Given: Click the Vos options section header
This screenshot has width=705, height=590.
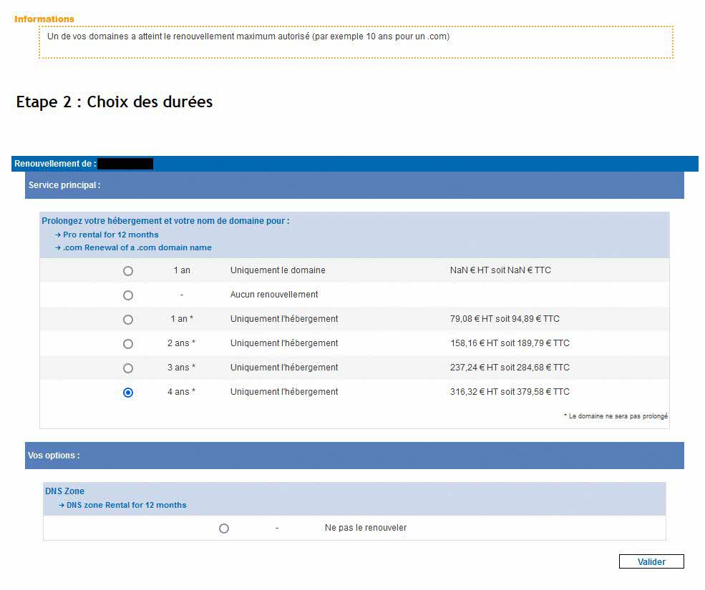Looking at the screenshot, I should [x=54, y=456].
